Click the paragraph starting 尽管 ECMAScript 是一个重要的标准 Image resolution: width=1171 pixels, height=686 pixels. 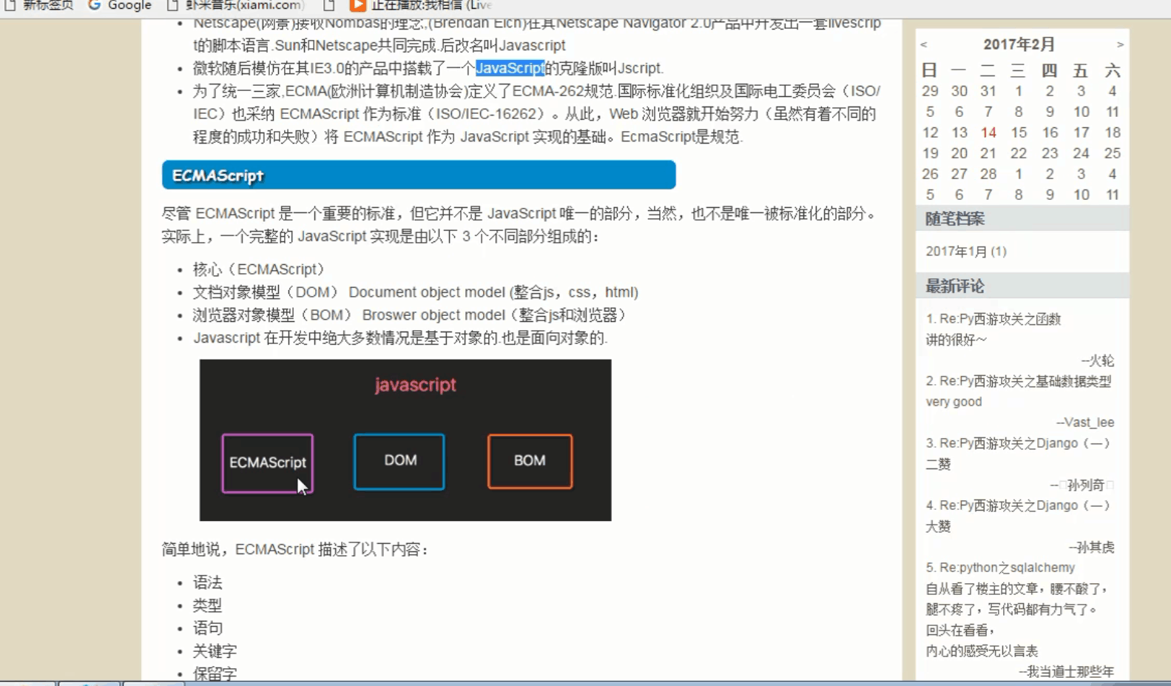[520, 225]
